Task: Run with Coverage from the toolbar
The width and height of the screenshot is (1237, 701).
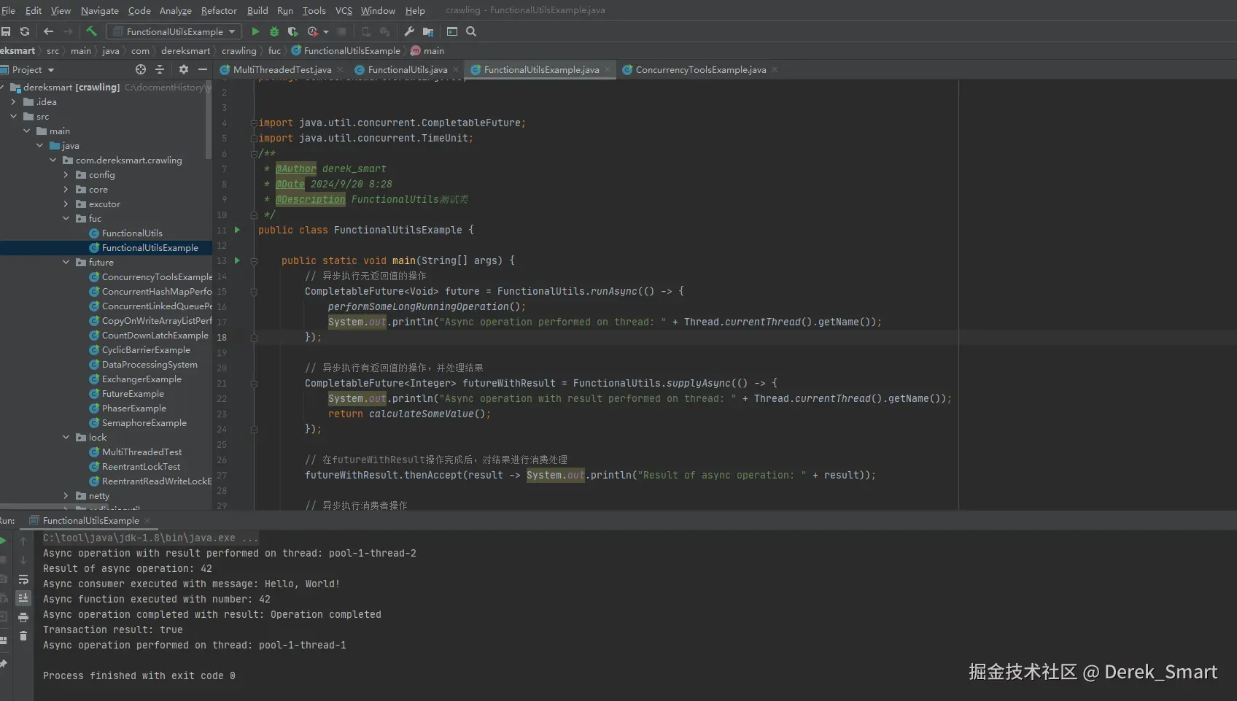Action: pos(293,31)
